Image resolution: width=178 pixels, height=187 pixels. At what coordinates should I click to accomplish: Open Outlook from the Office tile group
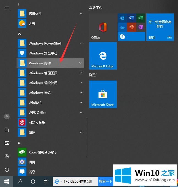(122, 18)
